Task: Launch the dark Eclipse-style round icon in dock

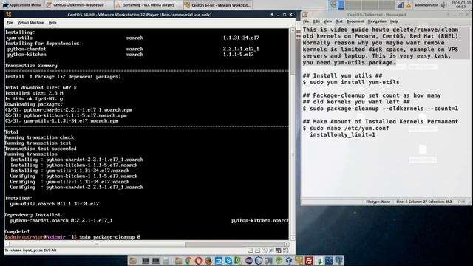Action: click(248, 261)
